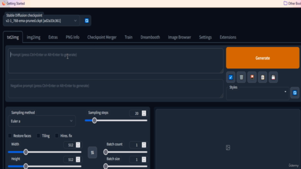Click the save style floppy icon
Screen dimensions: 301x169
tap(273, 77)
